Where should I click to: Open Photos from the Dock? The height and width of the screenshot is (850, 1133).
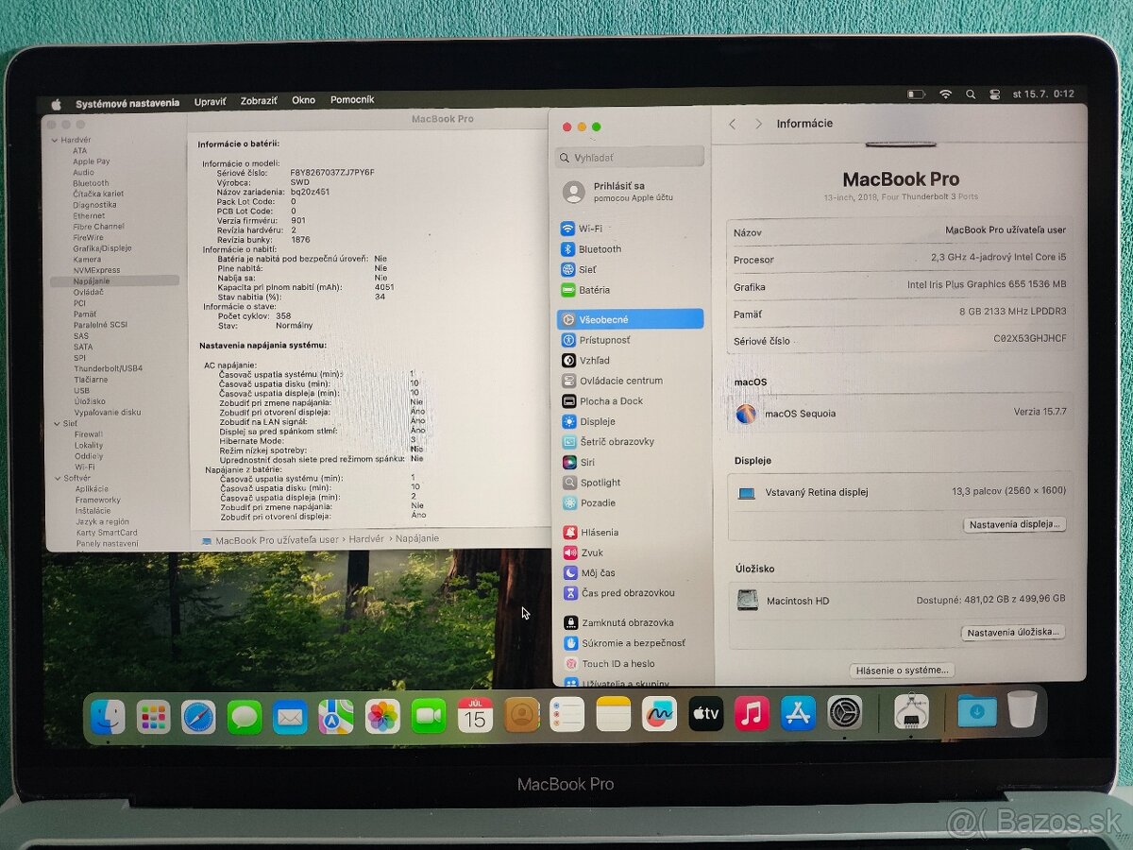point(382,717)
